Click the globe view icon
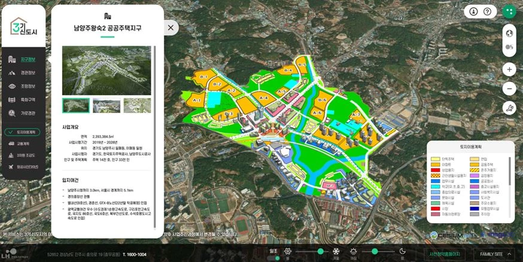Image resolution: width=523 pixels, height=262 pixels. pyautogui.click(x=509, y=32)
